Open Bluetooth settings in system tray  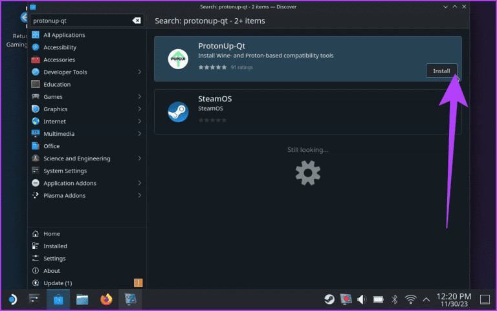(394, 299)
